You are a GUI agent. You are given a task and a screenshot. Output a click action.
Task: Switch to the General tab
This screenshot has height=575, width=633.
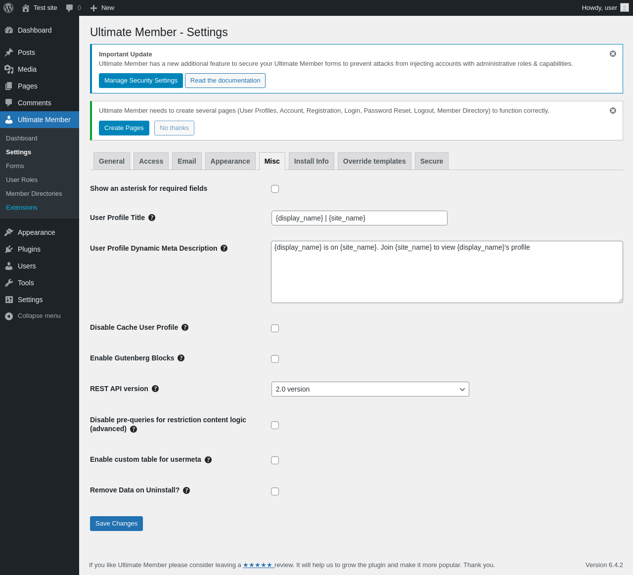click(x=112, y=161)
